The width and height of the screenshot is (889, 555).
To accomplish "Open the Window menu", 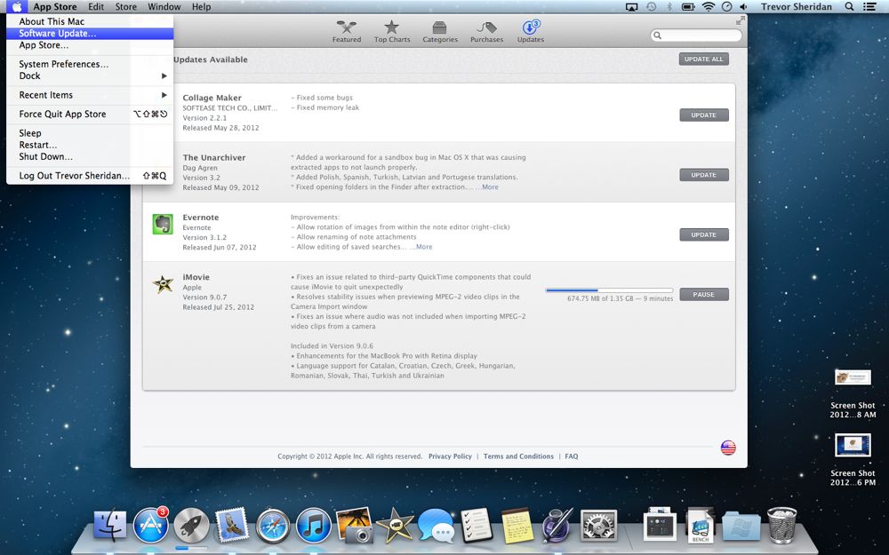I will (x=164, y=6).
